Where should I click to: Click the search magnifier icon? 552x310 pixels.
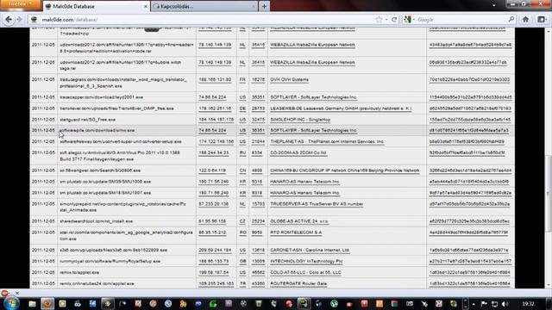tap(511, 20)
